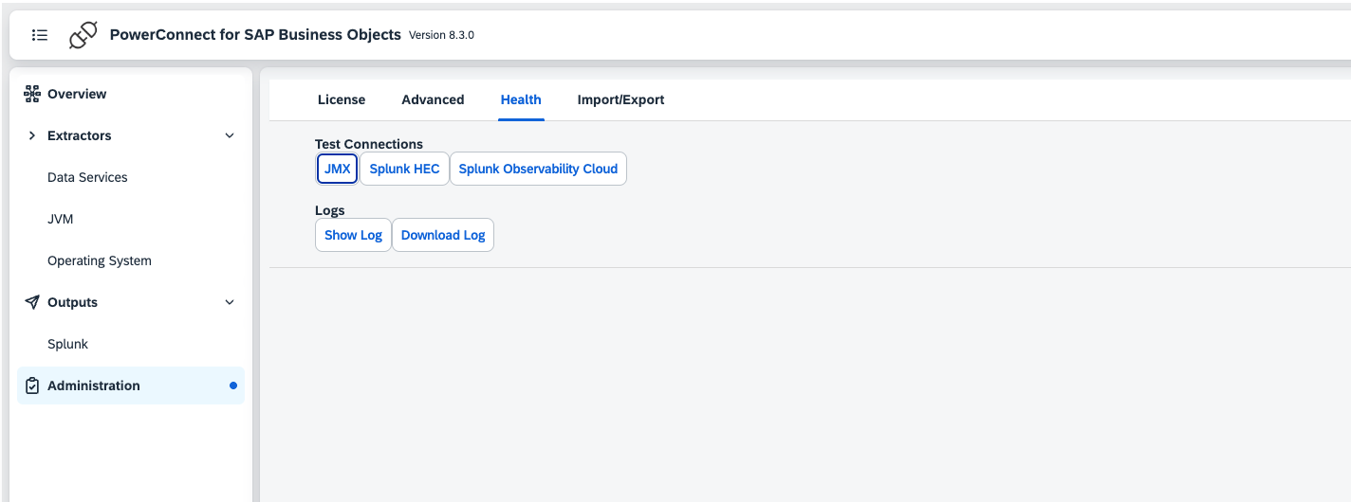Image resolution: width=1351 pixels, height=502 pixels.
Task: Test the JMX connection
Action: [337, 169]
